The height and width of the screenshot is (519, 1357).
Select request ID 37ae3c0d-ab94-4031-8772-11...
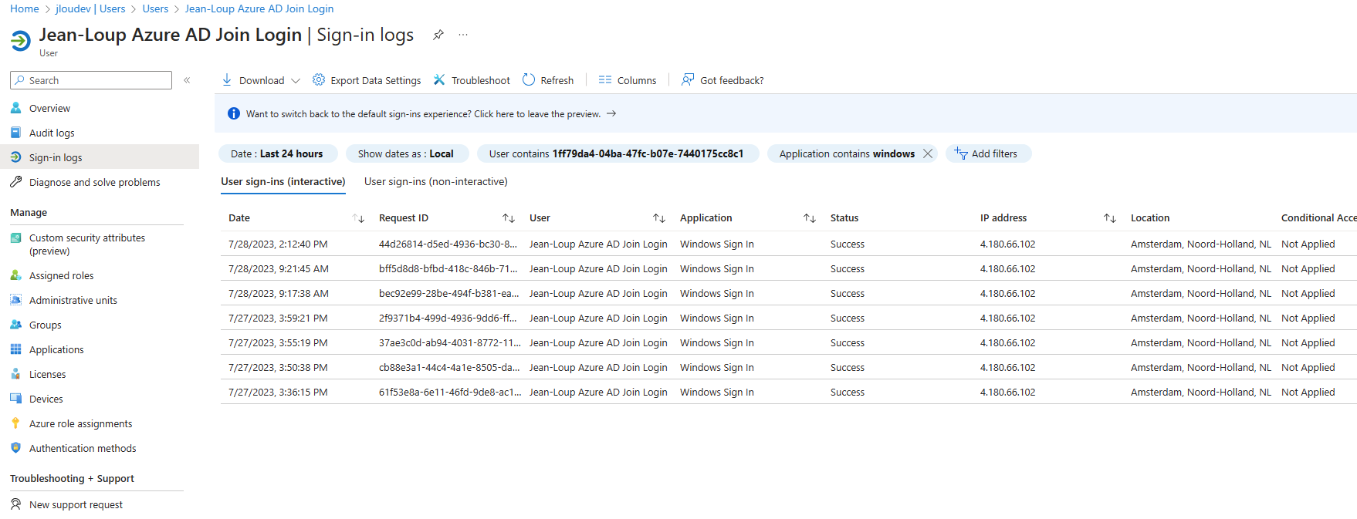click(450, 342)
